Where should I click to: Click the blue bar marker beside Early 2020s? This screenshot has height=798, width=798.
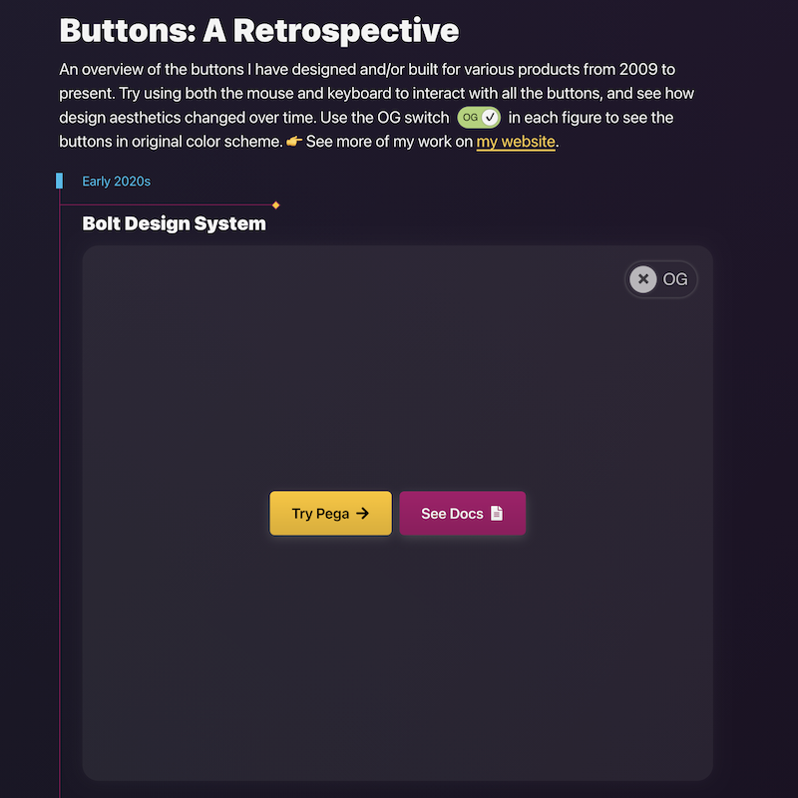60,181
